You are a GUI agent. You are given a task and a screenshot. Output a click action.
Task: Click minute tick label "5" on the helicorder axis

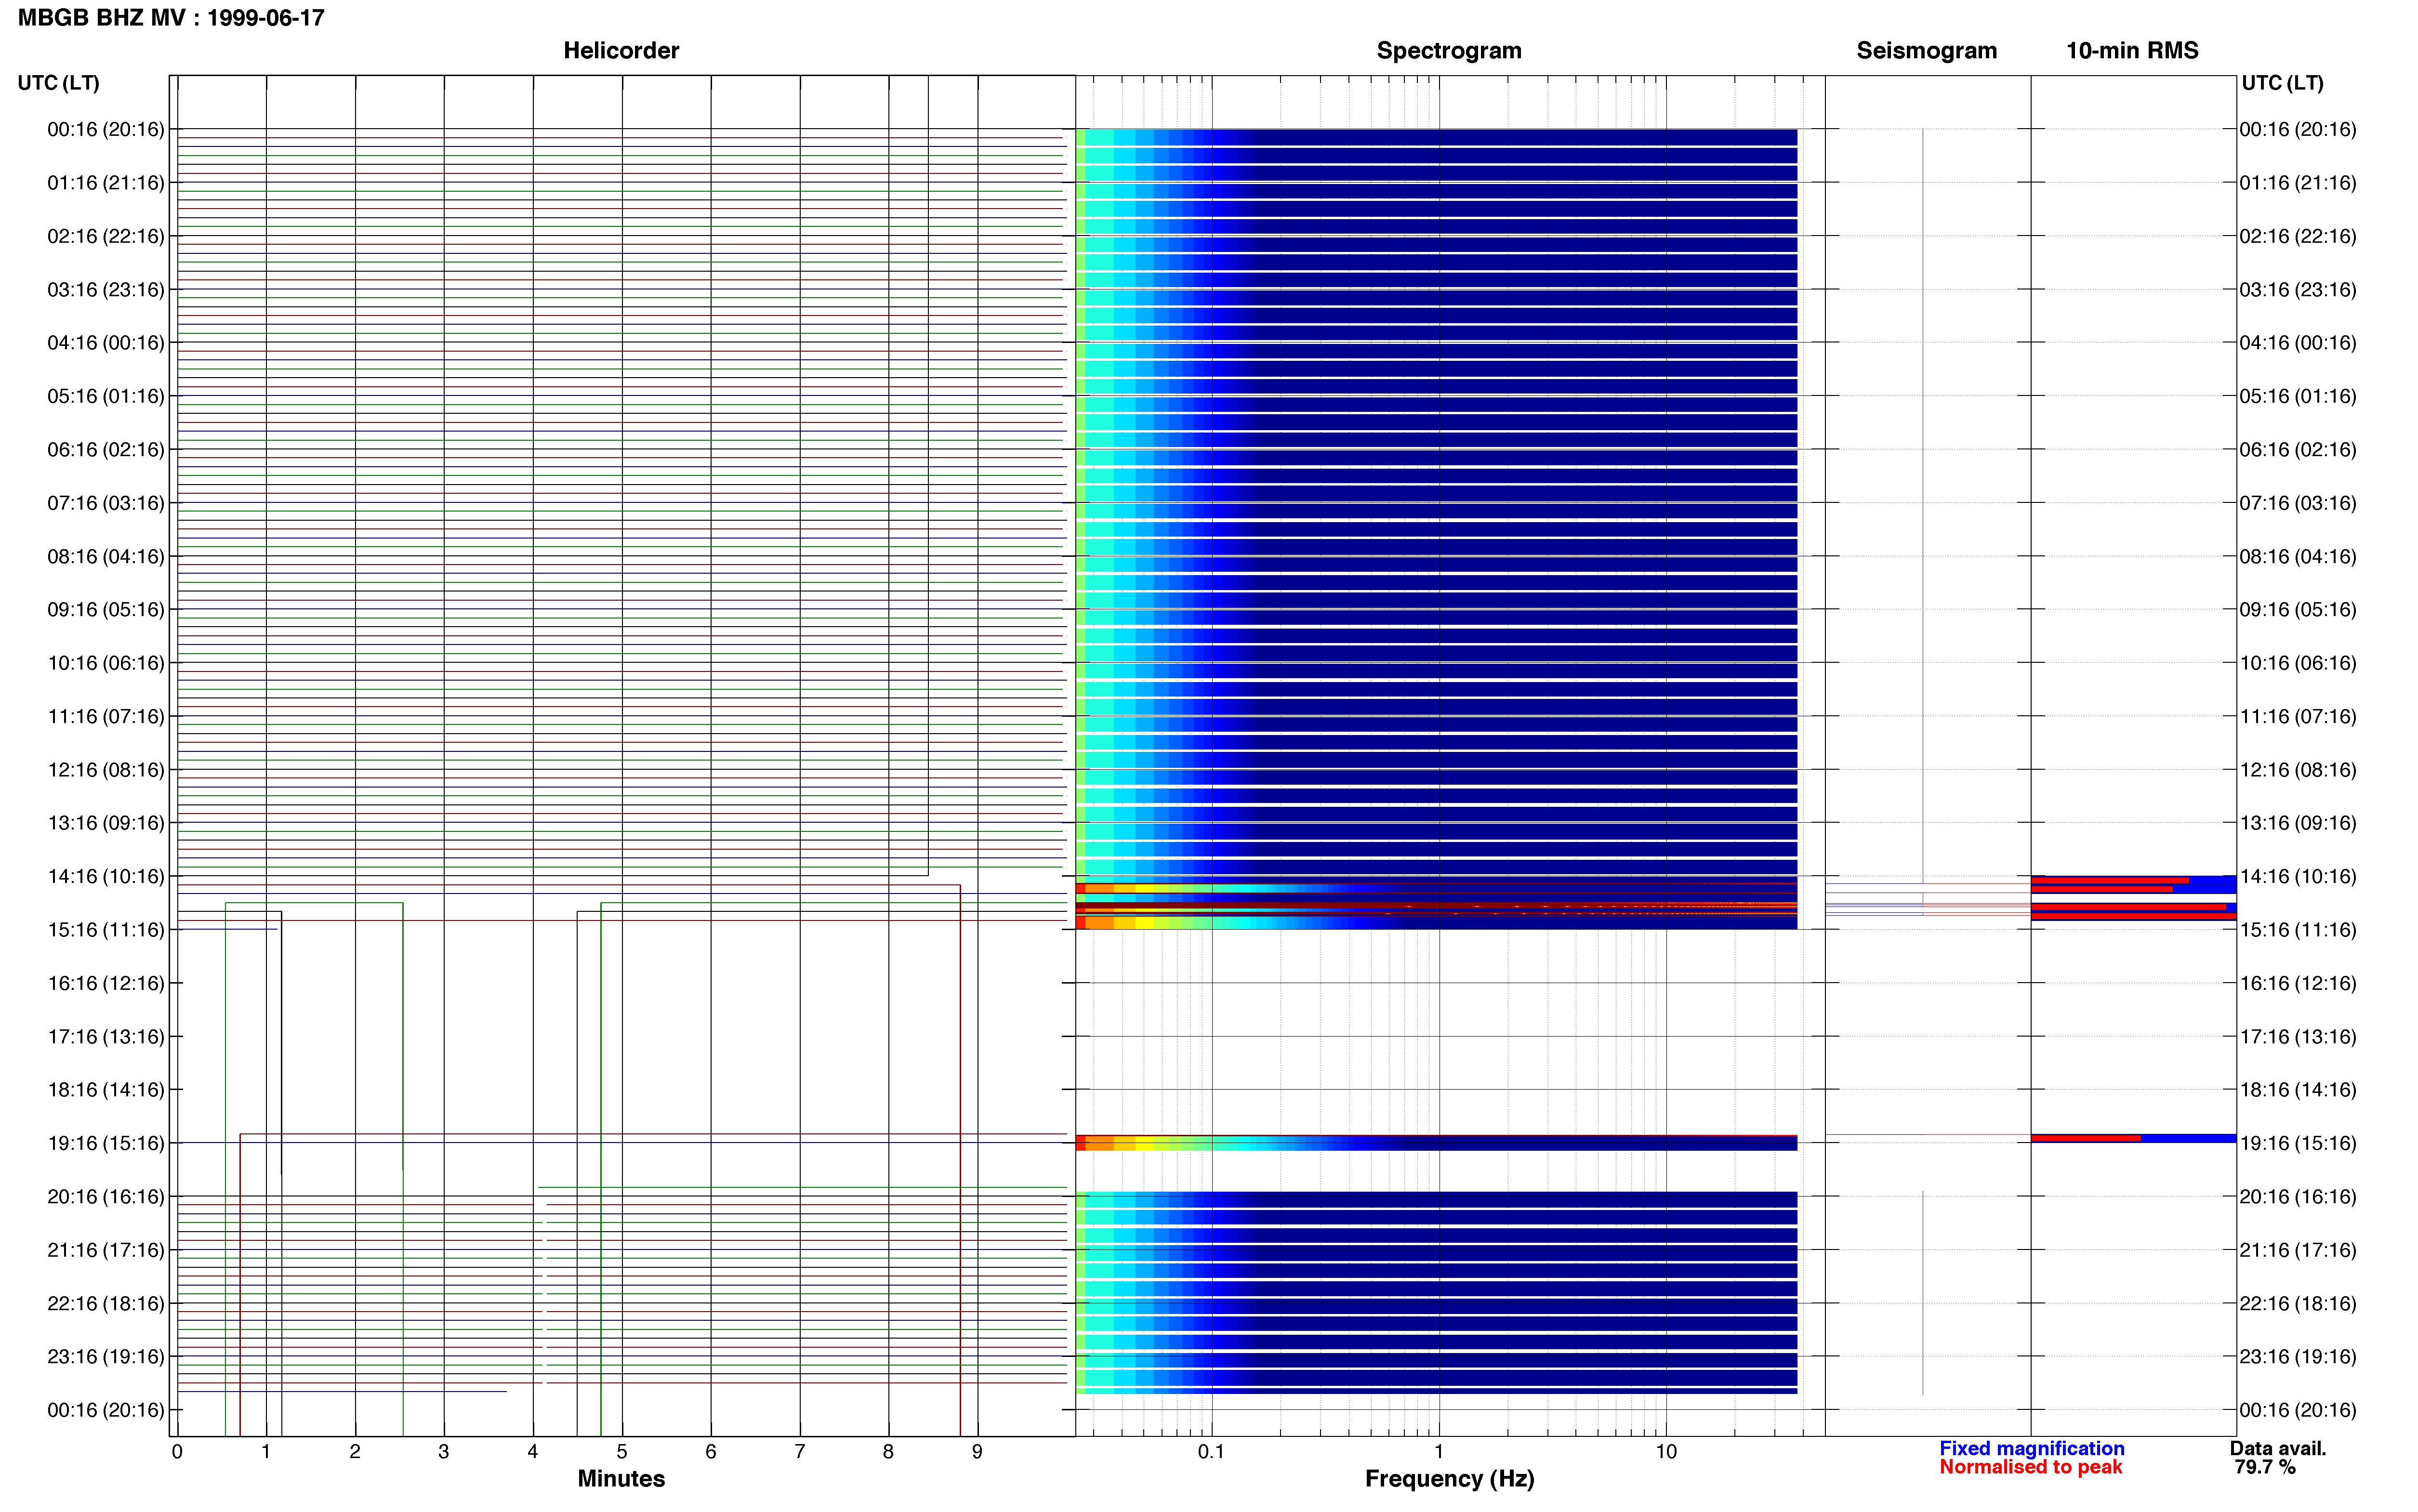coord(622,1451)
